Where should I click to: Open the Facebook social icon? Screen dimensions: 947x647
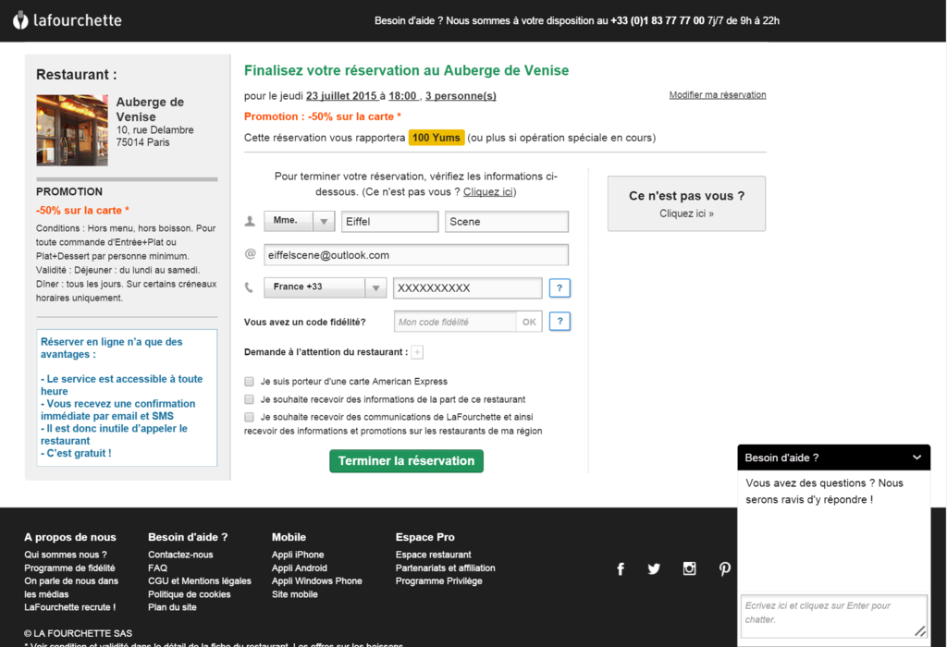point(621,568)
